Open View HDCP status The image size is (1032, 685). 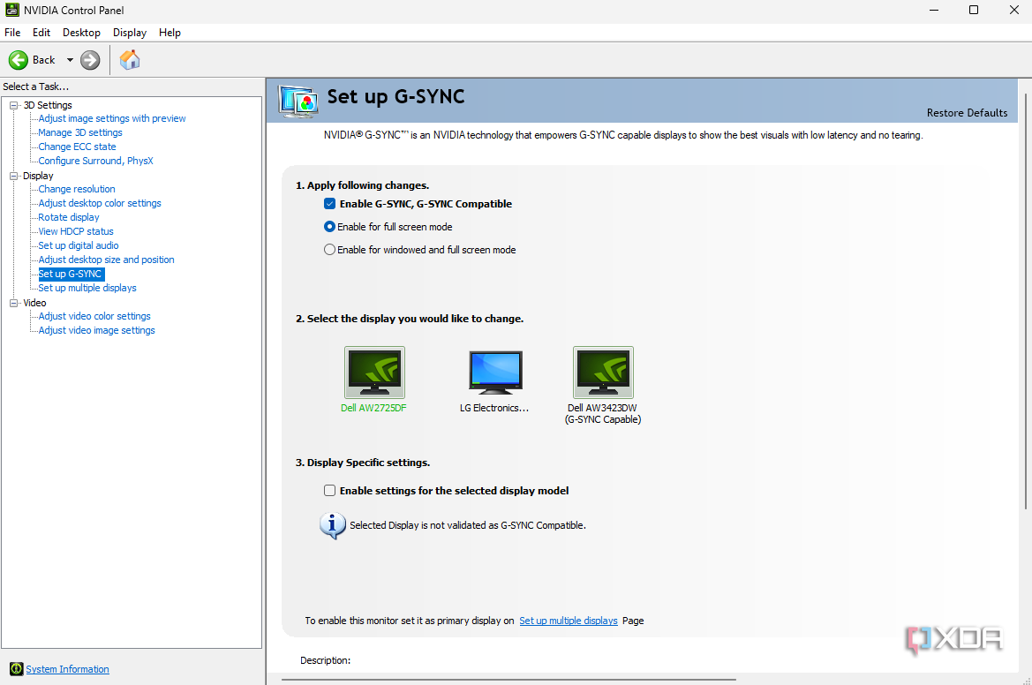pyautogui.click(x=76, y=231)
